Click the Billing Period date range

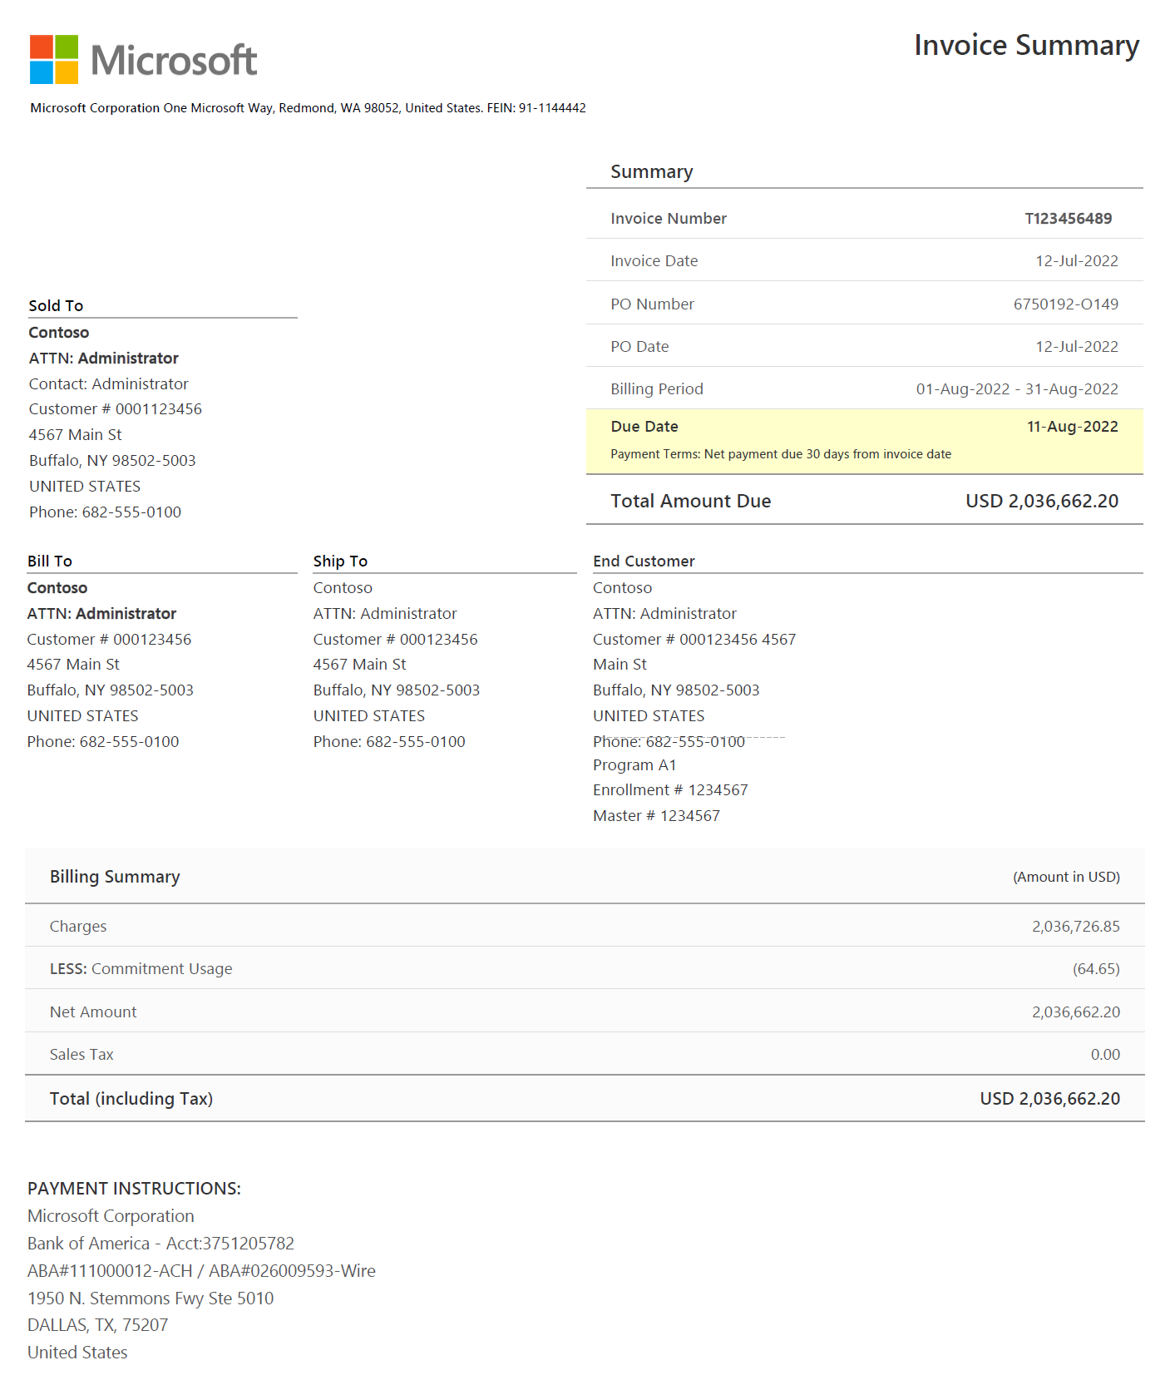point(1016,389)
